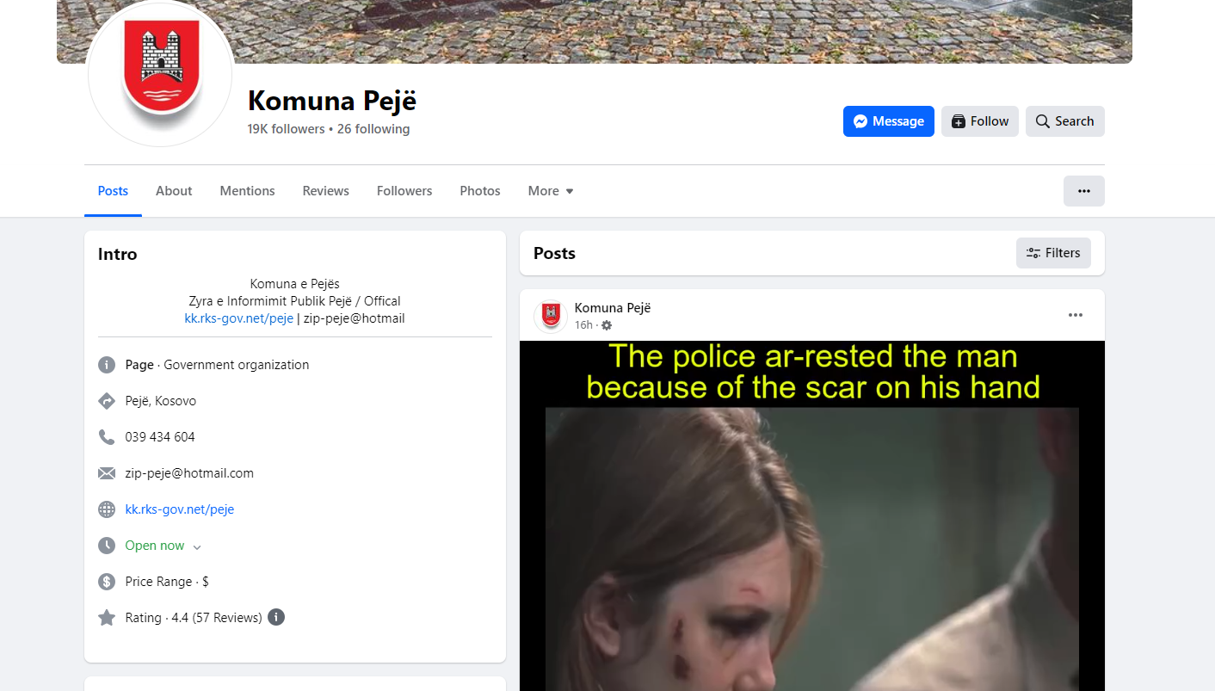Open the post Filters
The image size is (1215, 691).
(1053, 253)
